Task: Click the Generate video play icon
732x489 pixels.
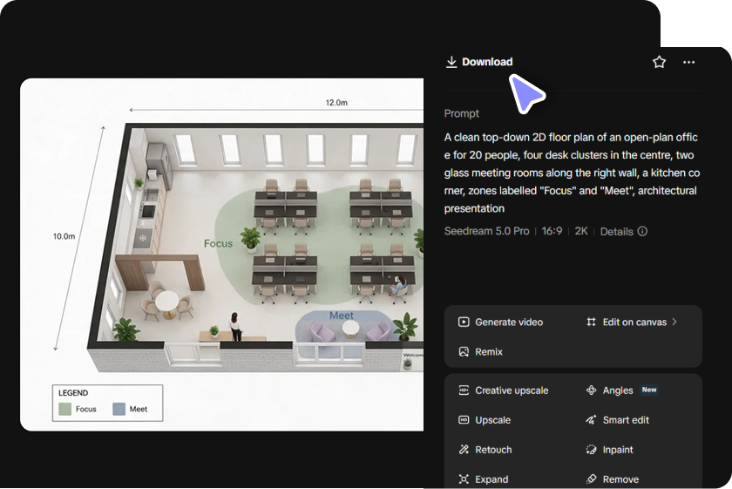Action: coord(464,322)
